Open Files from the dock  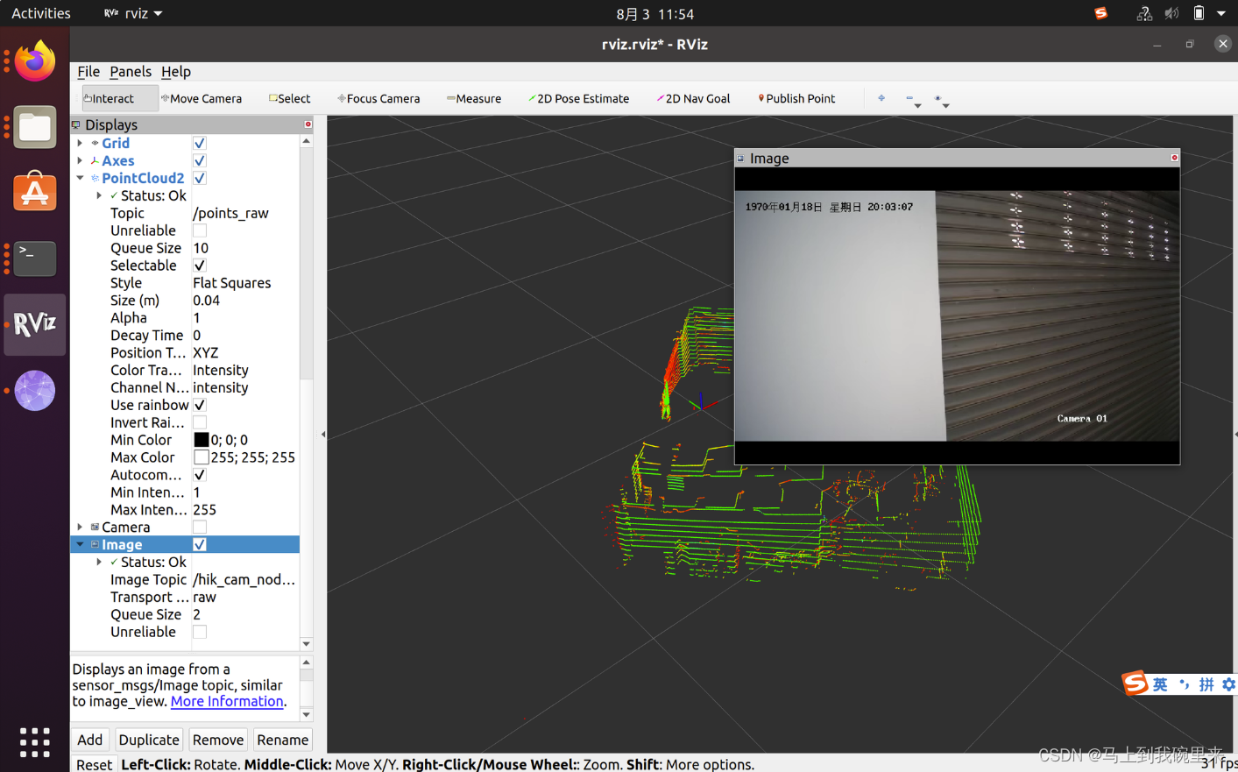pos(35,127)
